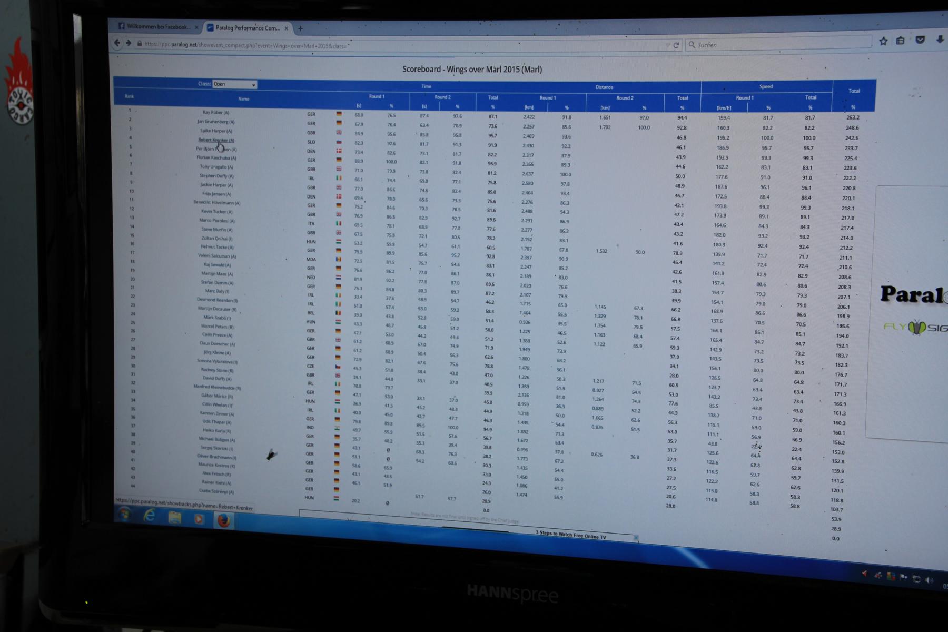Open the bookmarks list icon
The height and width of the screenshot is (632, 948).
coord(901,41)
